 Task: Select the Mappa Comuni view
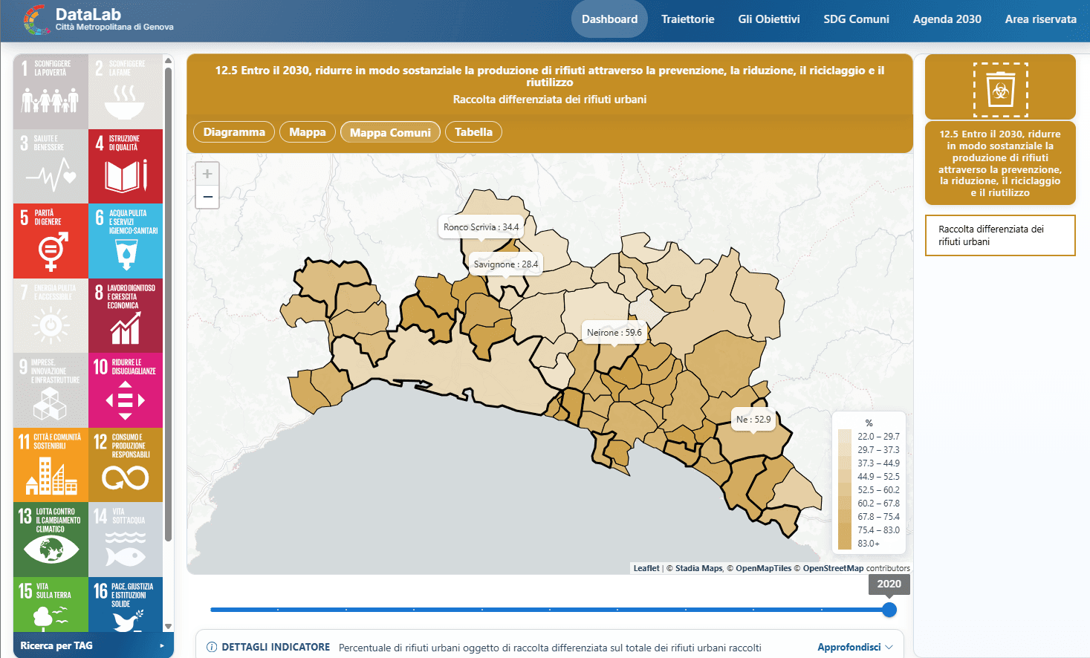(x=390, y=132)
